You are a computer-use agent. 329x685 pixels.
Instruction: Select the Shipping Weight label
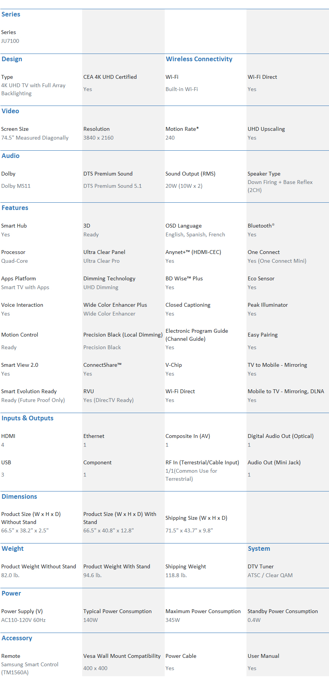(x=186, y=566)
